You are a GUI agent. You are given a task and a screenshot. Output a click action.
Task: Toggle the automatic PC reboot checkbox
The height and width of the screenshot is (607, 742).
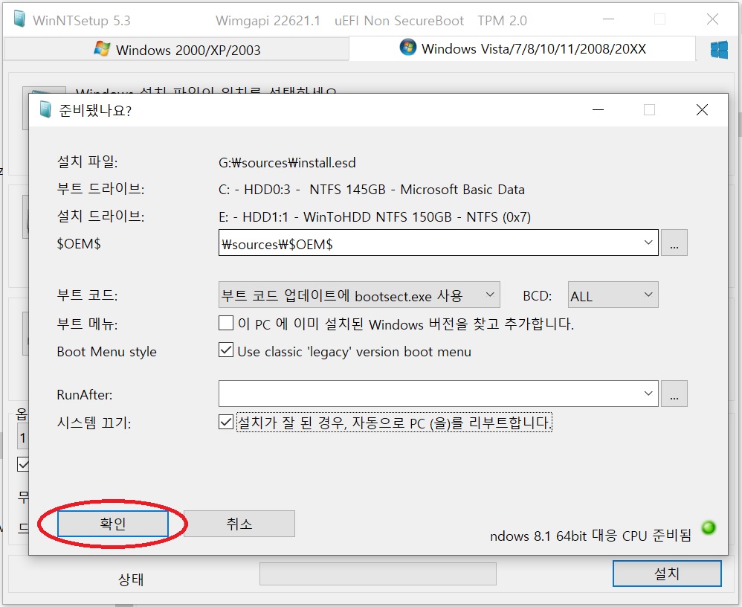pos(226,422)
